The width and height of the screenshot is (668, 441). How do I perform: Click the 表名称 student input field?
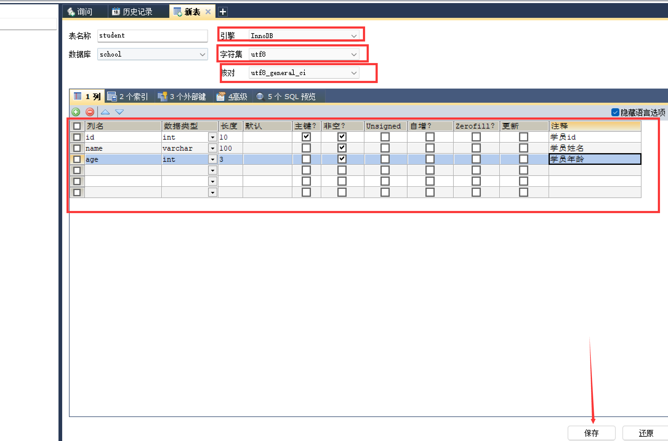click(152, 36)
